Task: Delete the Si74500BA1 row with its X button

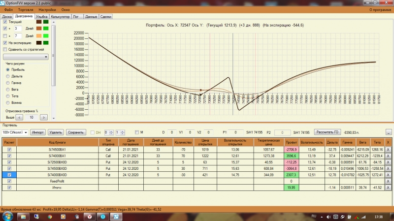Action: (x=388, y=150)
